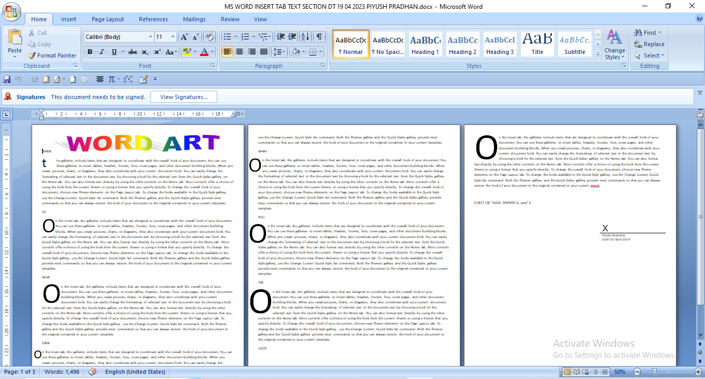Open the Mailings tab

click(194, 19)
